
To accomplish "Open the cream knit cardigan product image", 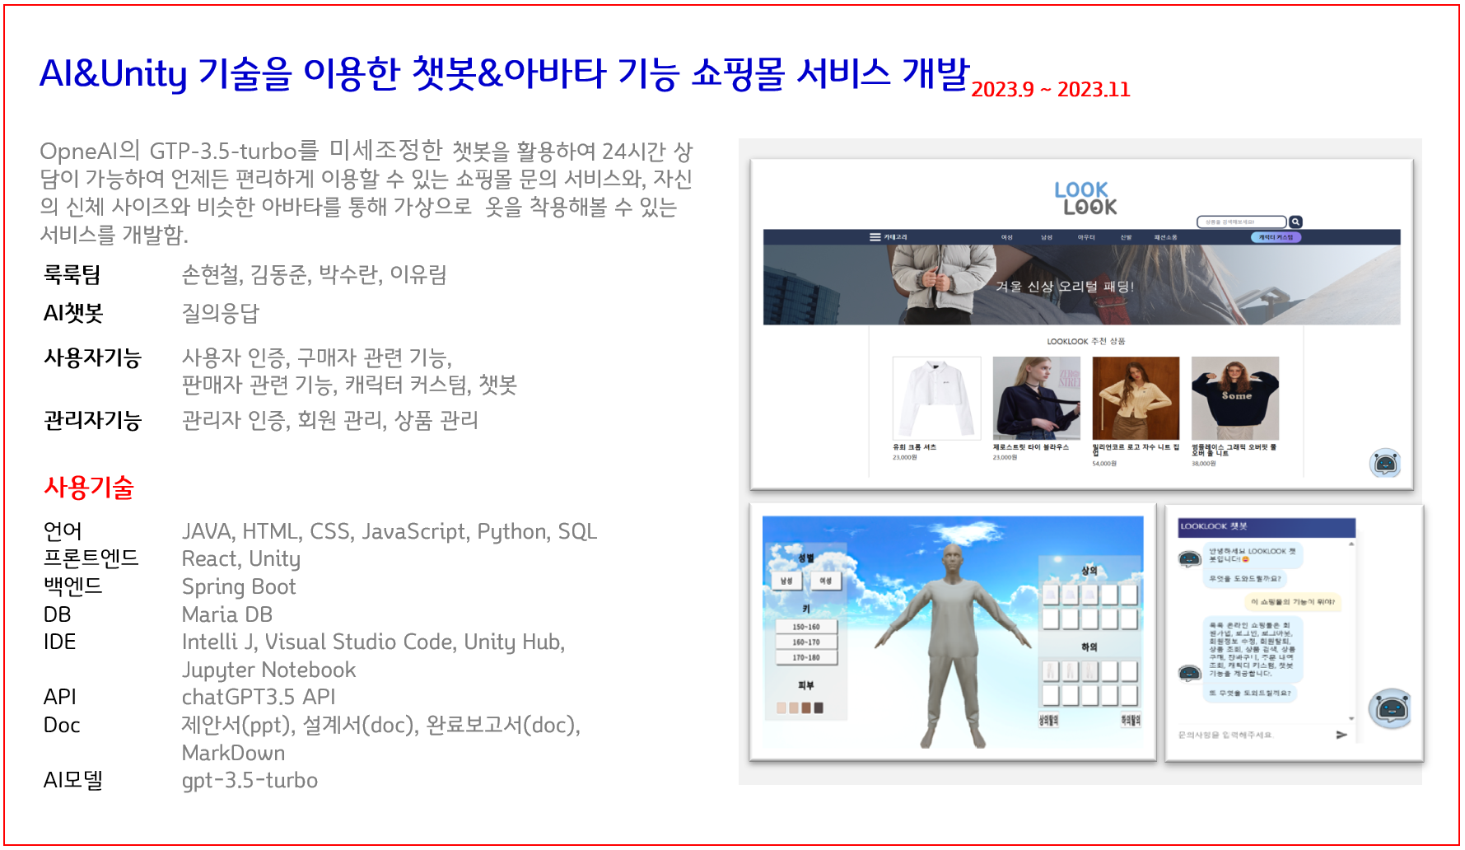I will click(1136, 398).
